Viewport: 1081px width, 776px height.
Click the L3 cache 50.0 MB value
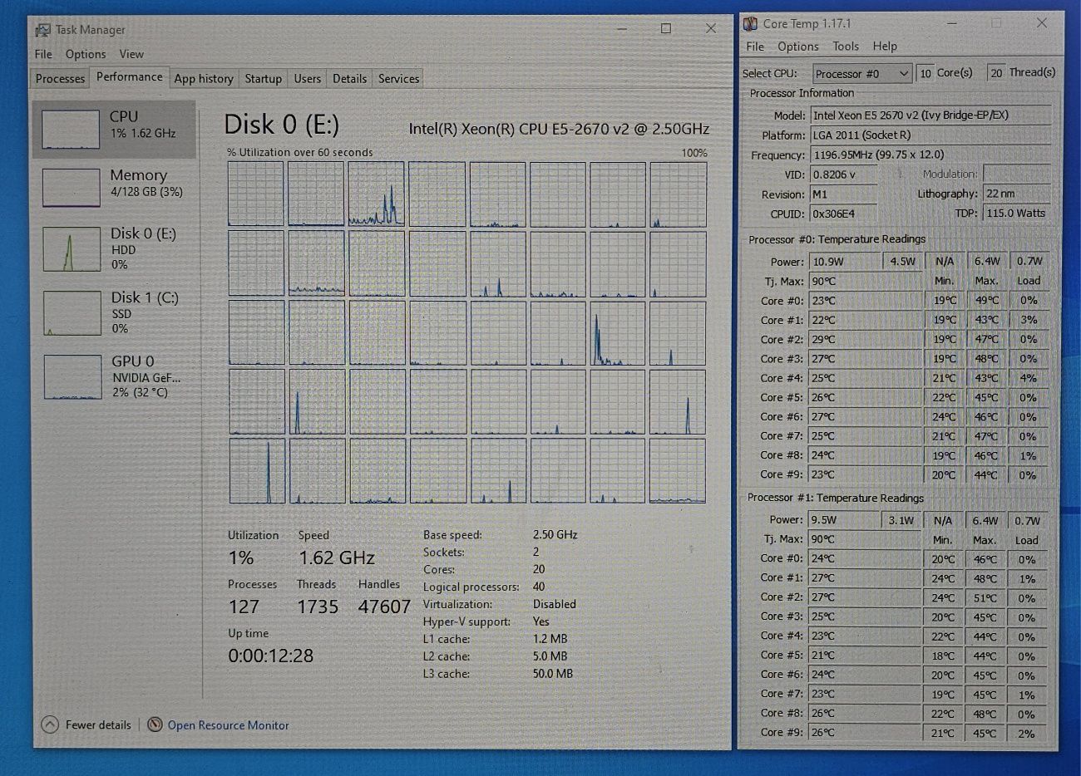552,674
